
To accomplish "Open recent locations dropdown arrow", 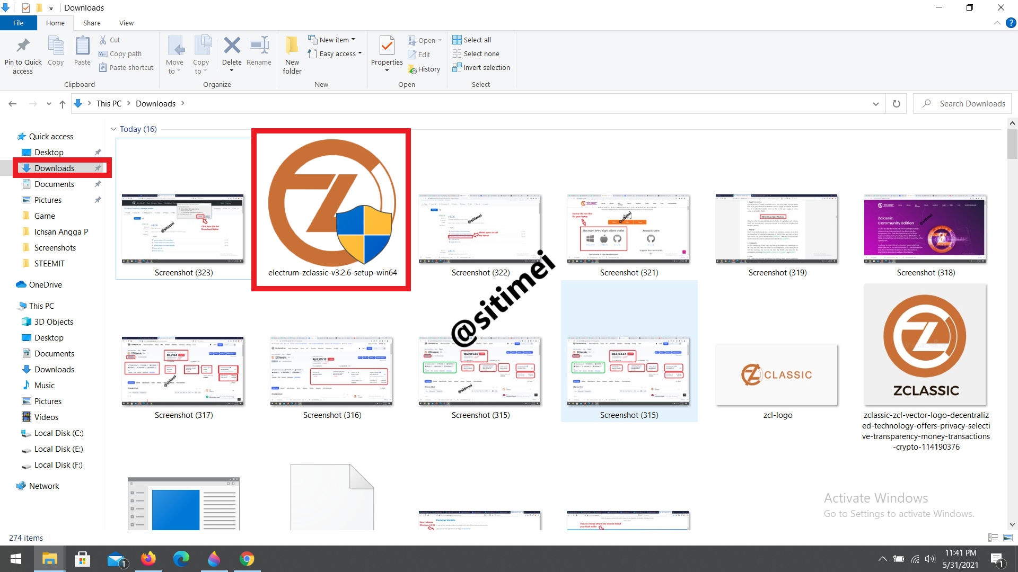I will click(x=49, y=104).
